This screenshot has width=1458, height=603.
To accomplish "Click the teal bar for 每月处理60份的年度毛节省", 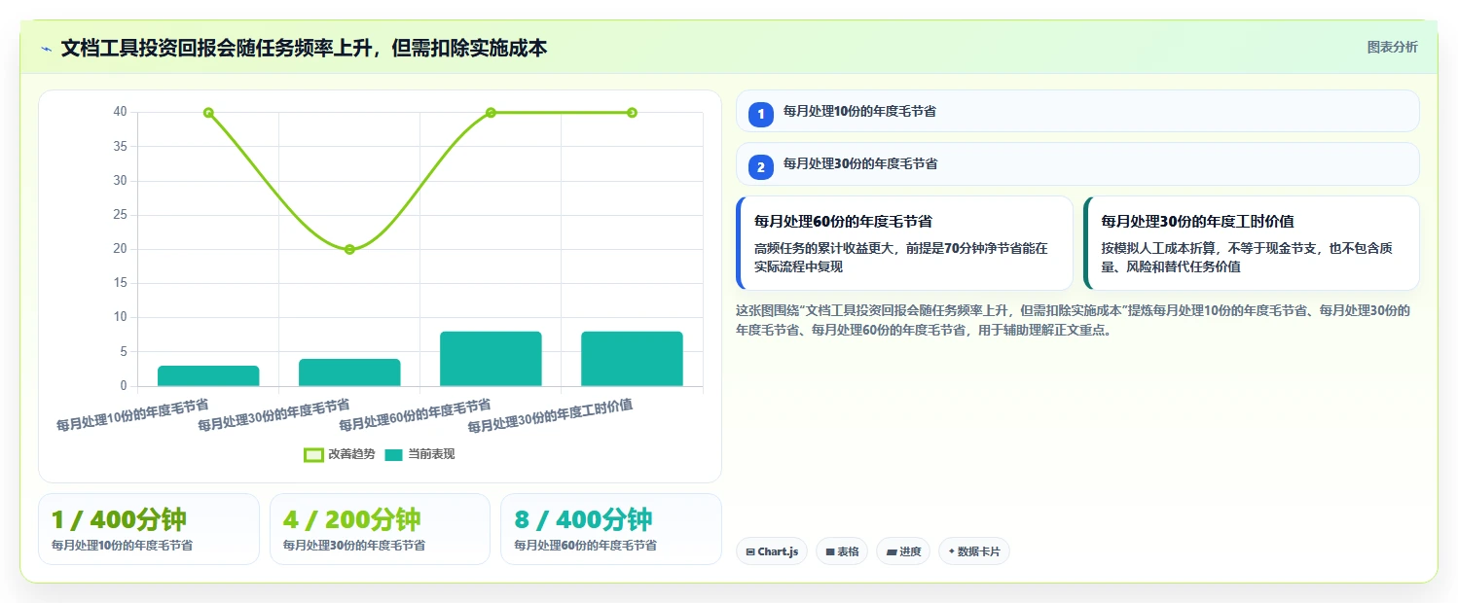I will (491, 359).
